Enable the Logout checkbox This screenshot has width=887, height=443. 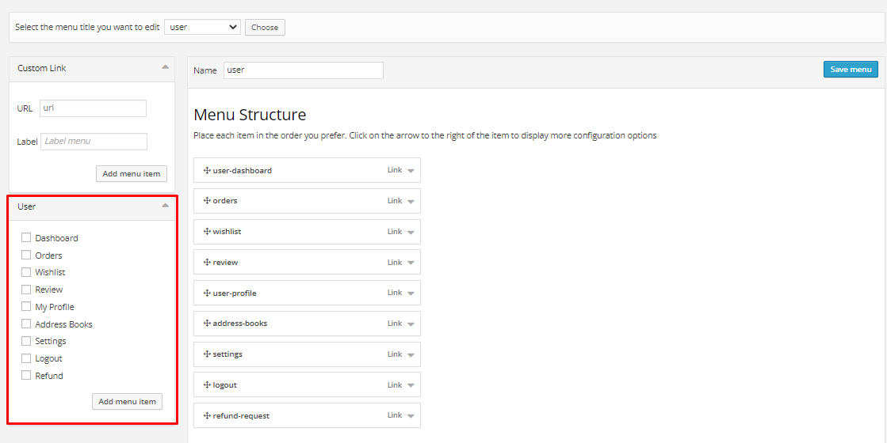[26, 358]
